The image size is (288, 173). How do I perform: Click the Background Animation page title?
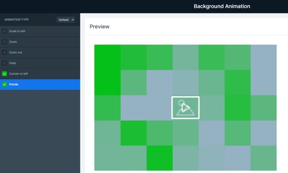[222, 6]
